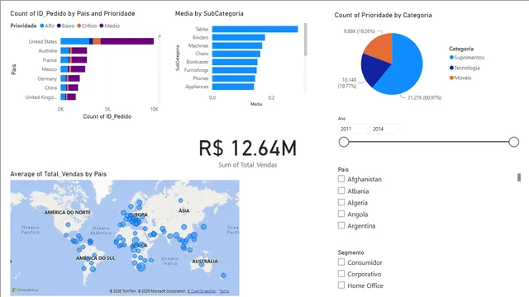The image size is (529, 297).
Task: Click the right handle of the Ano slider
Action: (514, 142)
